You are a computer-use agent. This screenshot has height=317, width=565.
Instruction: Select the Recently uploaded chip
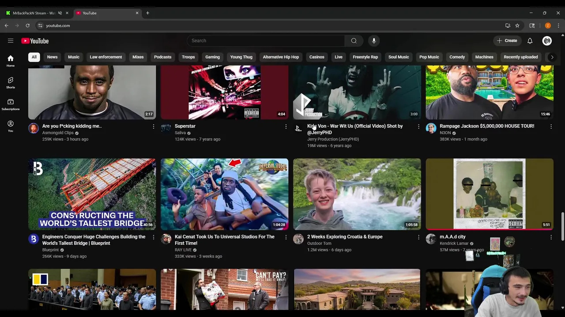pyautogui.click(x=521, y=57)
